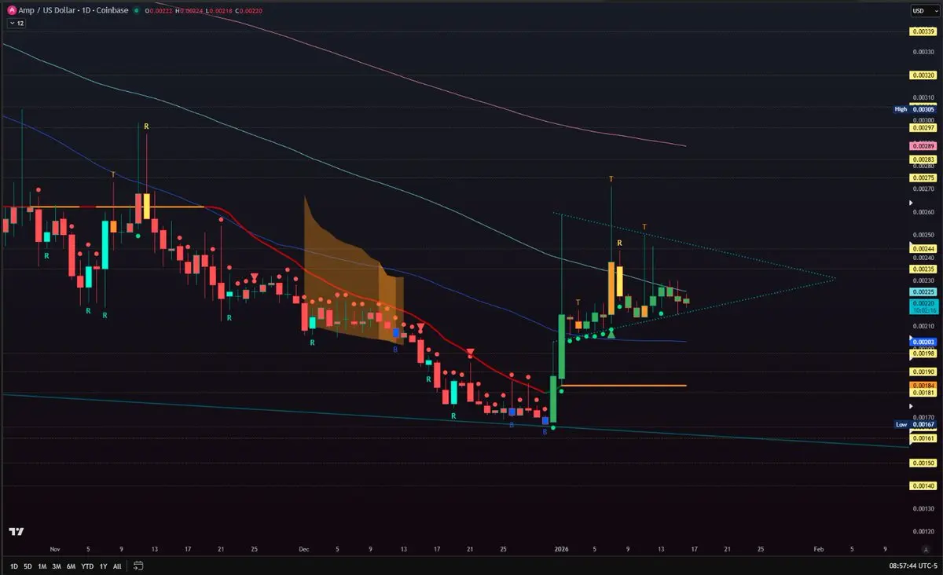
Task: Click the green market status dot
Action: pos(137,10)
